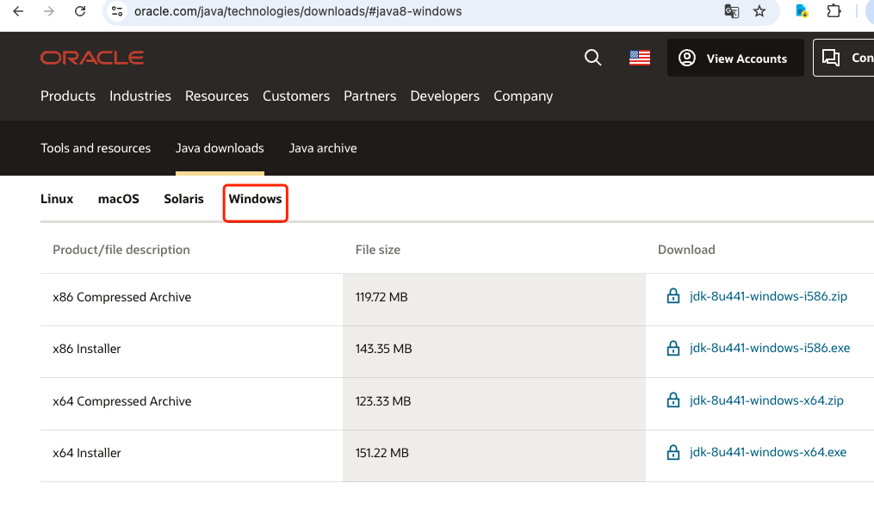Go to Tools and resources section
Viewport: 874px width, 508px height.
coord(96,148)
